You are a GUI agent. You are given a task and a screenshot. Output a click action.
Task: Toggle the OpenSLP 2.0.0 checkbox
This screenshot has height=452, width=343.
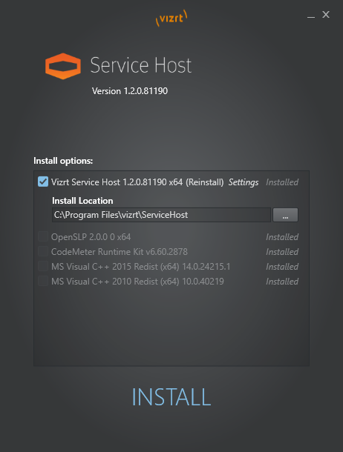tap(43, 236)
